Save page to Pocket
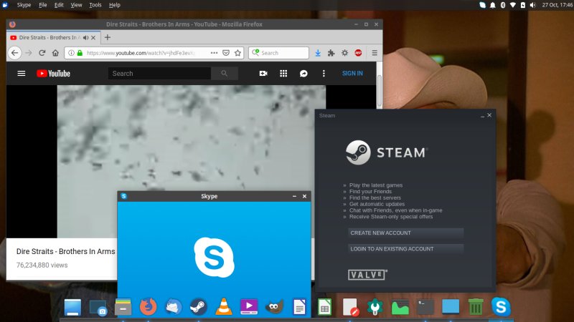The image size is (574, 322). tap(226, 53)
